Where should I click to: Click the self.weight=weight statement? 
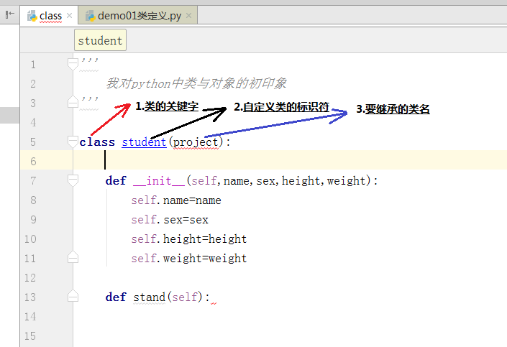[189, 259]
